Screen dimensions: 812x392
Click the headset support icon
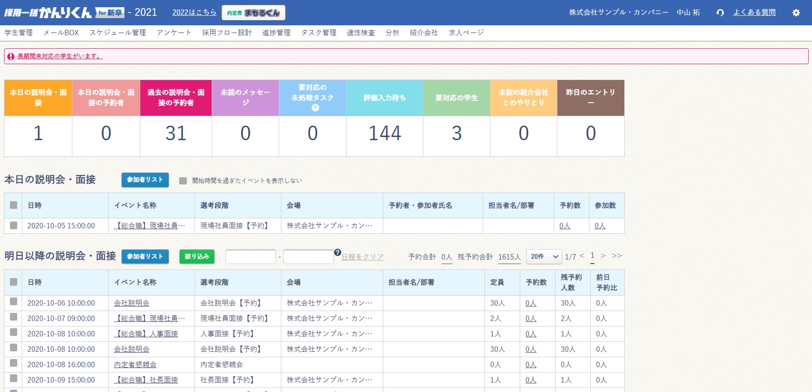pos(720,13)
